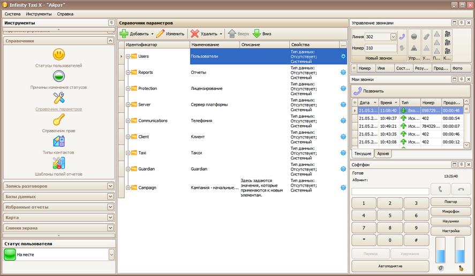Click the gear icon in Campaign row
Viewport: 475px width, 276px height.
click(343, 188)
